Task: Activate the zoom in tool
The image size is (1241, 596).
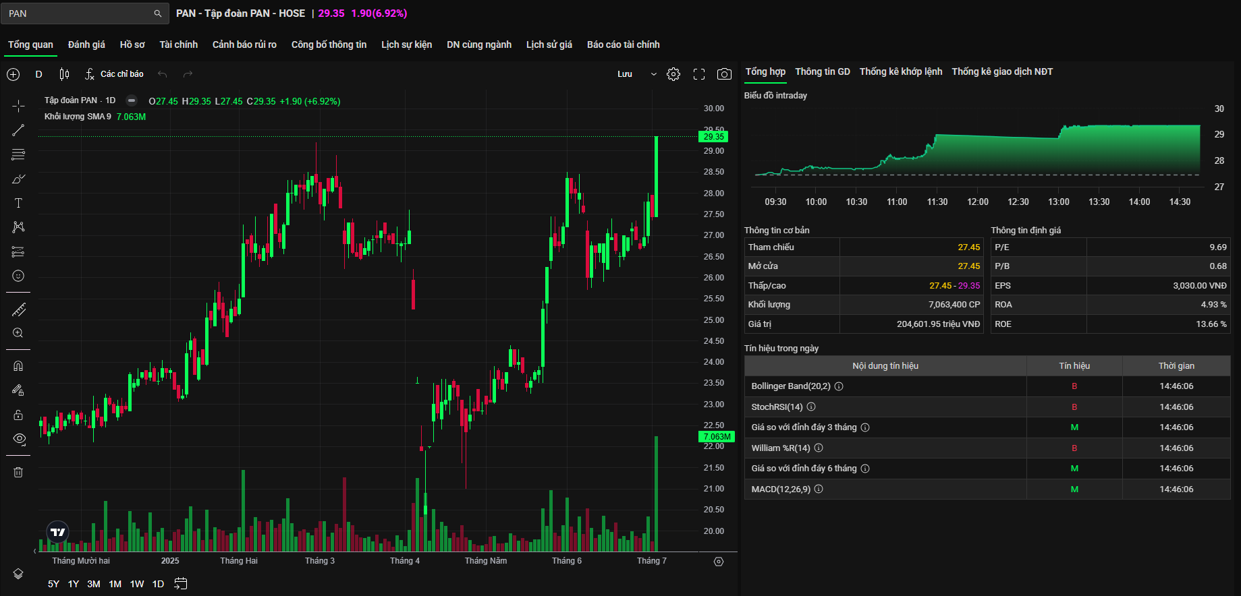Action: pos(18,333)
